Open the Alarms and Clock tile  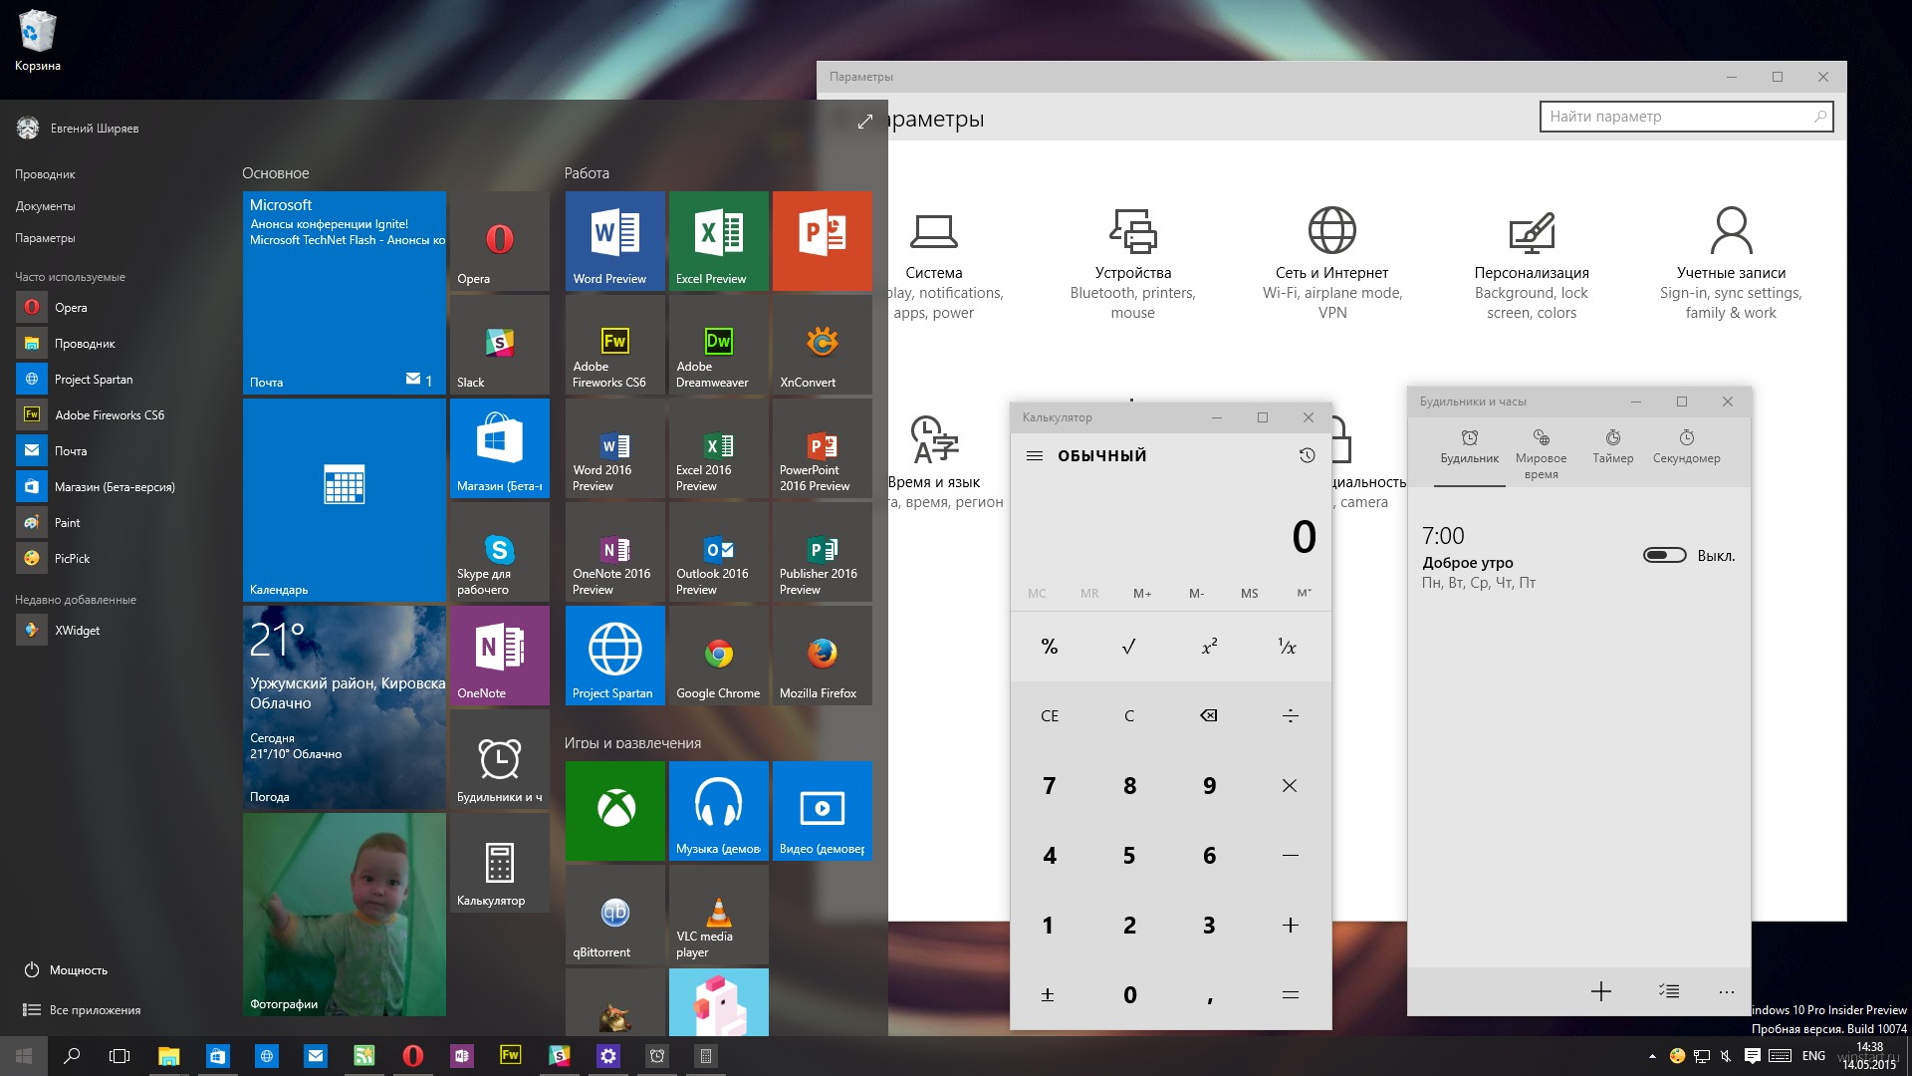pos(499,759)
